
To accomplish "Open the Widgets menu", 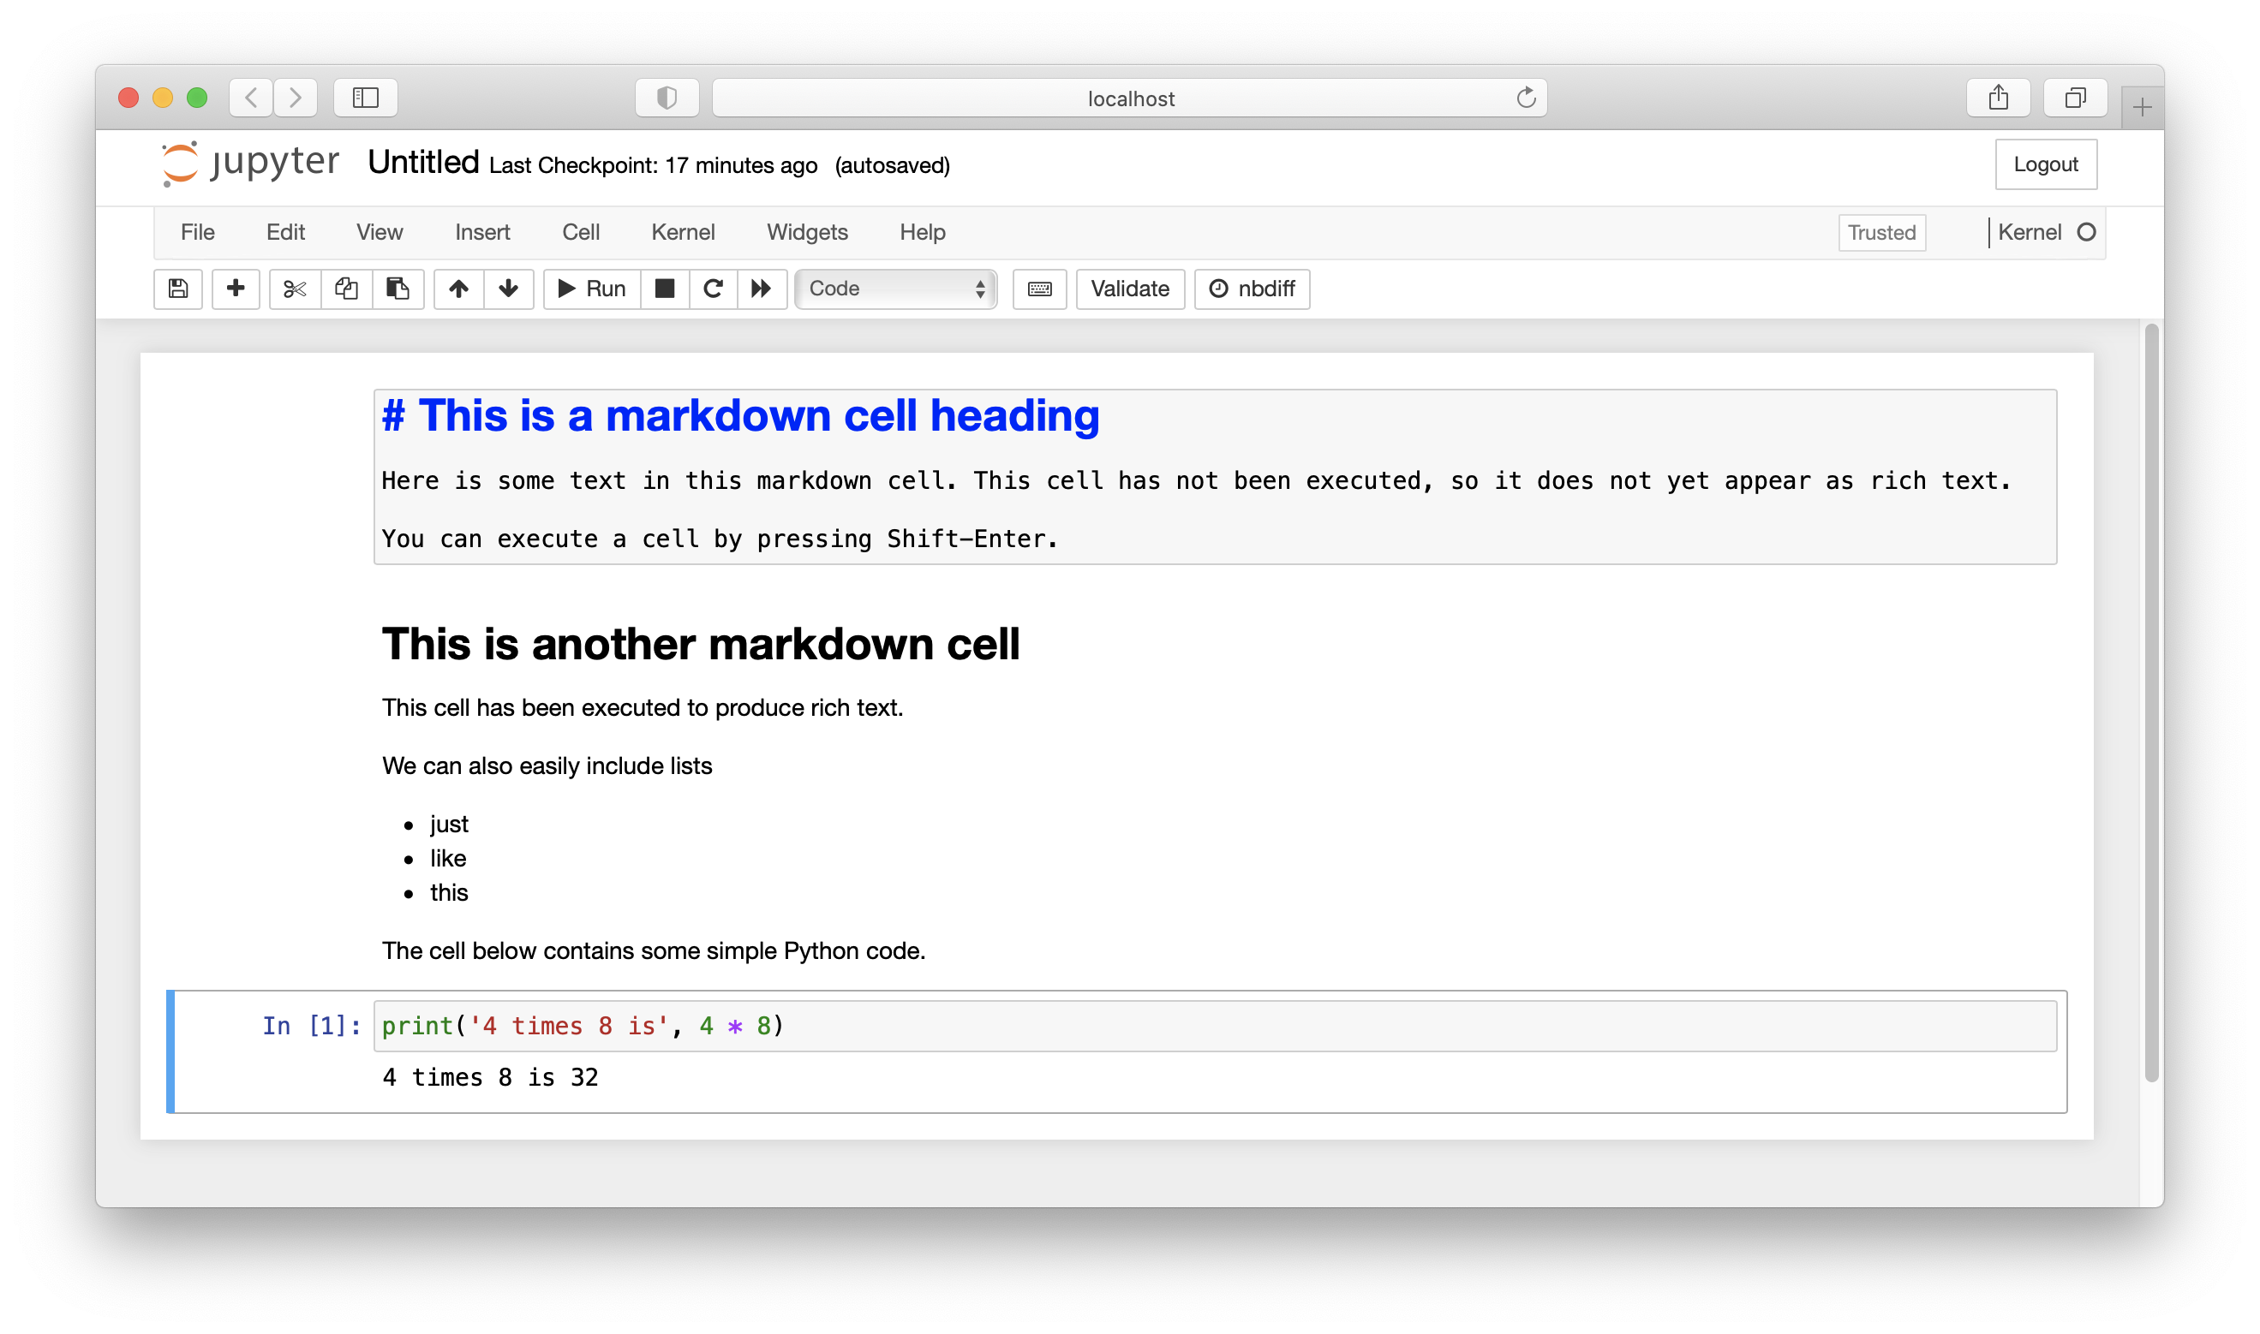I will [807, 232].
